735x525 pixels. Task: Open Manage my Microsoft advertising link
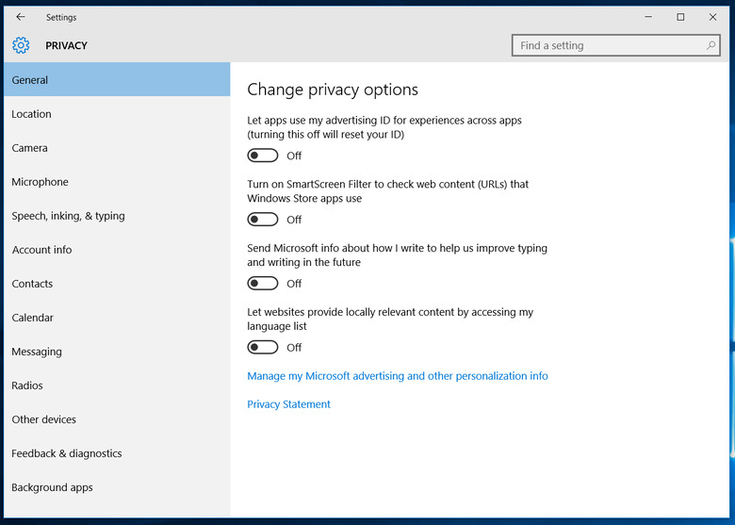(x=398, y=376)
